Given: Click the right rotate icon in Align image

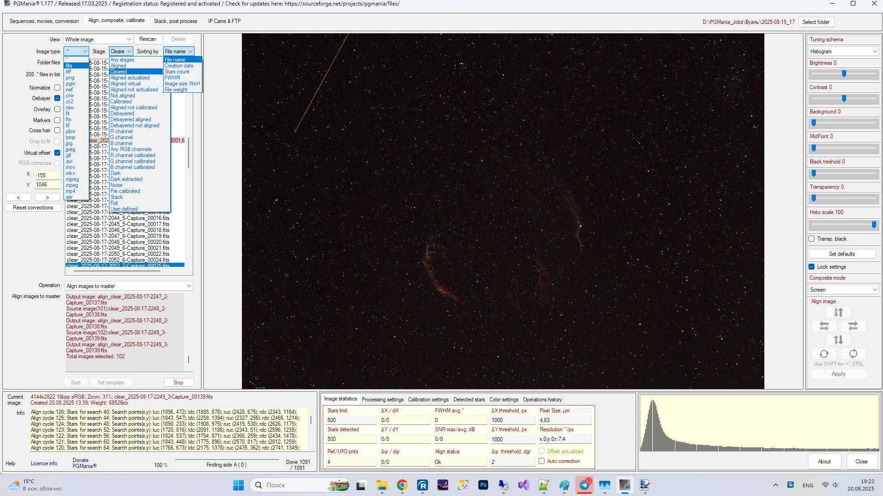Looking at the screenshot, I should 853,354.
